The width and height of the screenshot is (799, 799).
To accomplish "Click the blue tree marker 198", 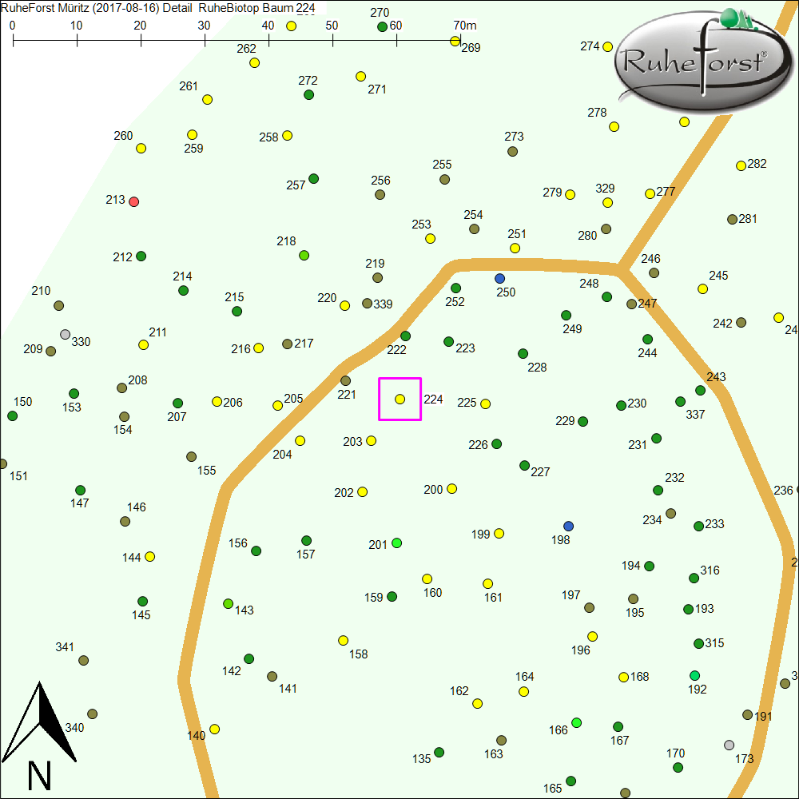I will coord(569,527).
